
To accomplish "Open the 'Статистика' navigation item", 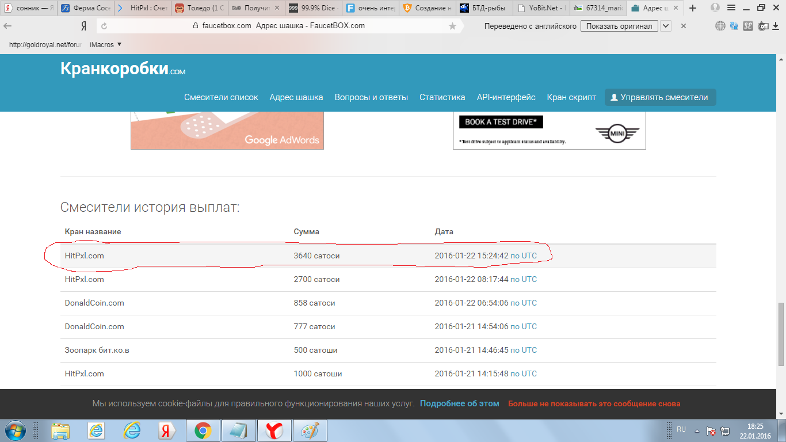I will 442,97.
